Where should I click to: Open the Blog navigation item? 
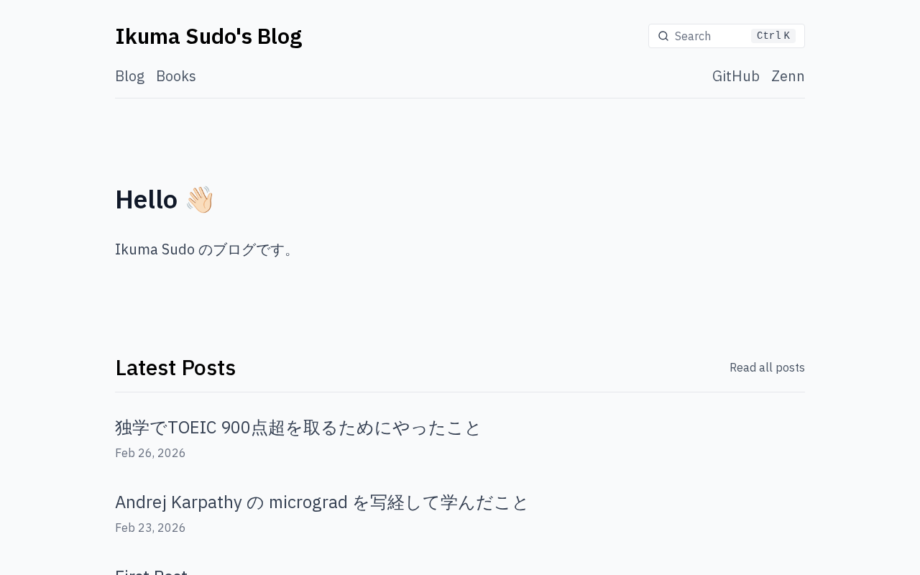129,76
